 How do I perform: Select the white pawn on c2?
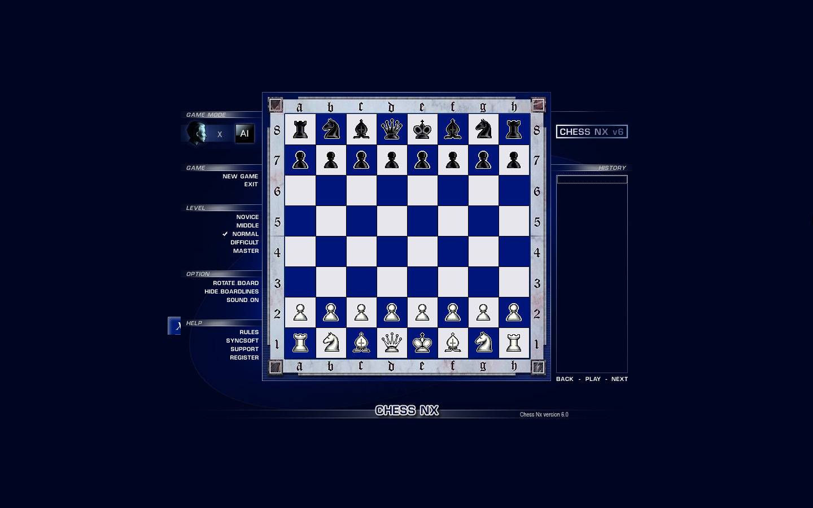(361, 312)
